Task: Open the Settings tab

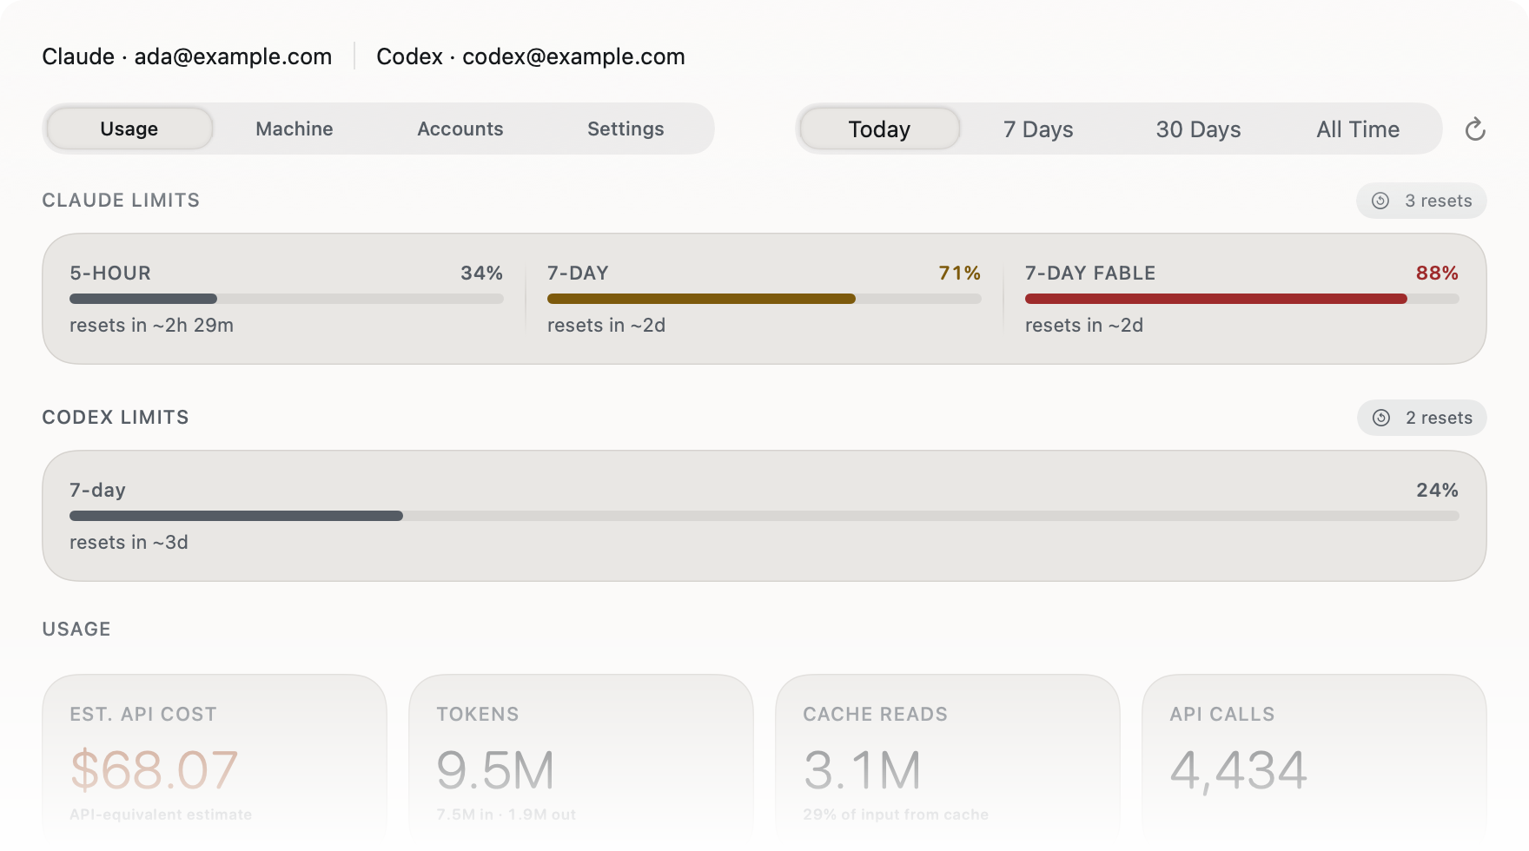Action: 625,129
